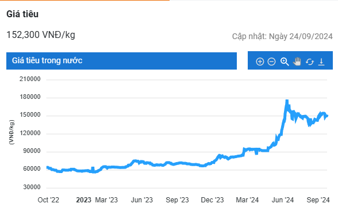Click the zoom in plus icon
The height and width of the screenshot is (211, 338).
tap(260, 62)
